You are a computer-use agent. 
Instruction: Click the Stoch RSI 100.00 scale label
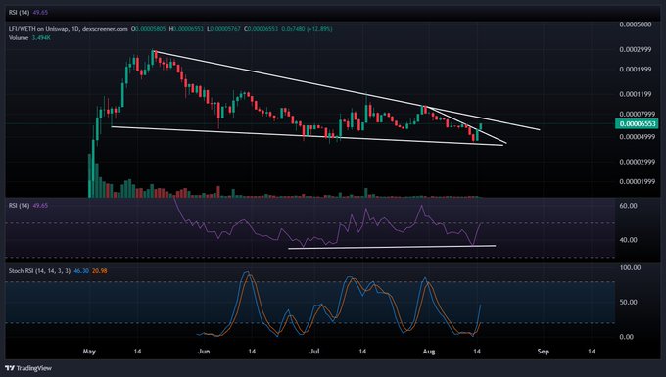click(631, 268)
